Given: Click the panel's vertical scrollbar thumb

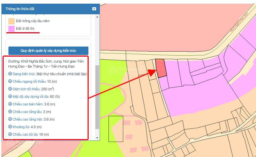Looking at the screenshot, I should pos(97,97).
